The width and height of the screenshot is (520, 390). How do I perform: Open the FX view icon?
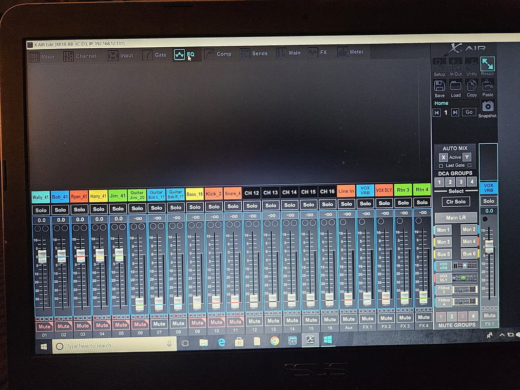point(313,53)
